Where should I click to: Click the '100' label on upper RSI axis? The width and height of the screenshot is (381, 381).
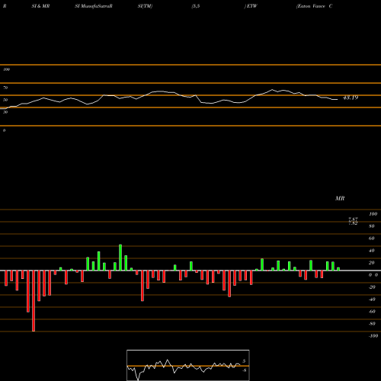point(6,69)
